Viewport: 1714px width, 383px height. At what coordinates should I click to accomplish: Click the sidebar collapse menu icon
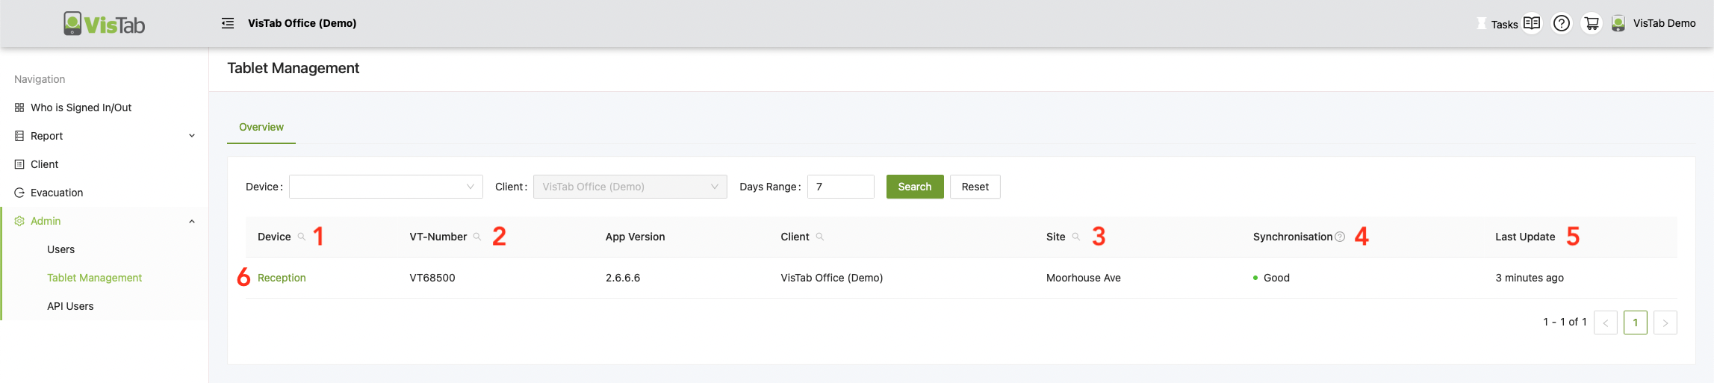[228, 23]
